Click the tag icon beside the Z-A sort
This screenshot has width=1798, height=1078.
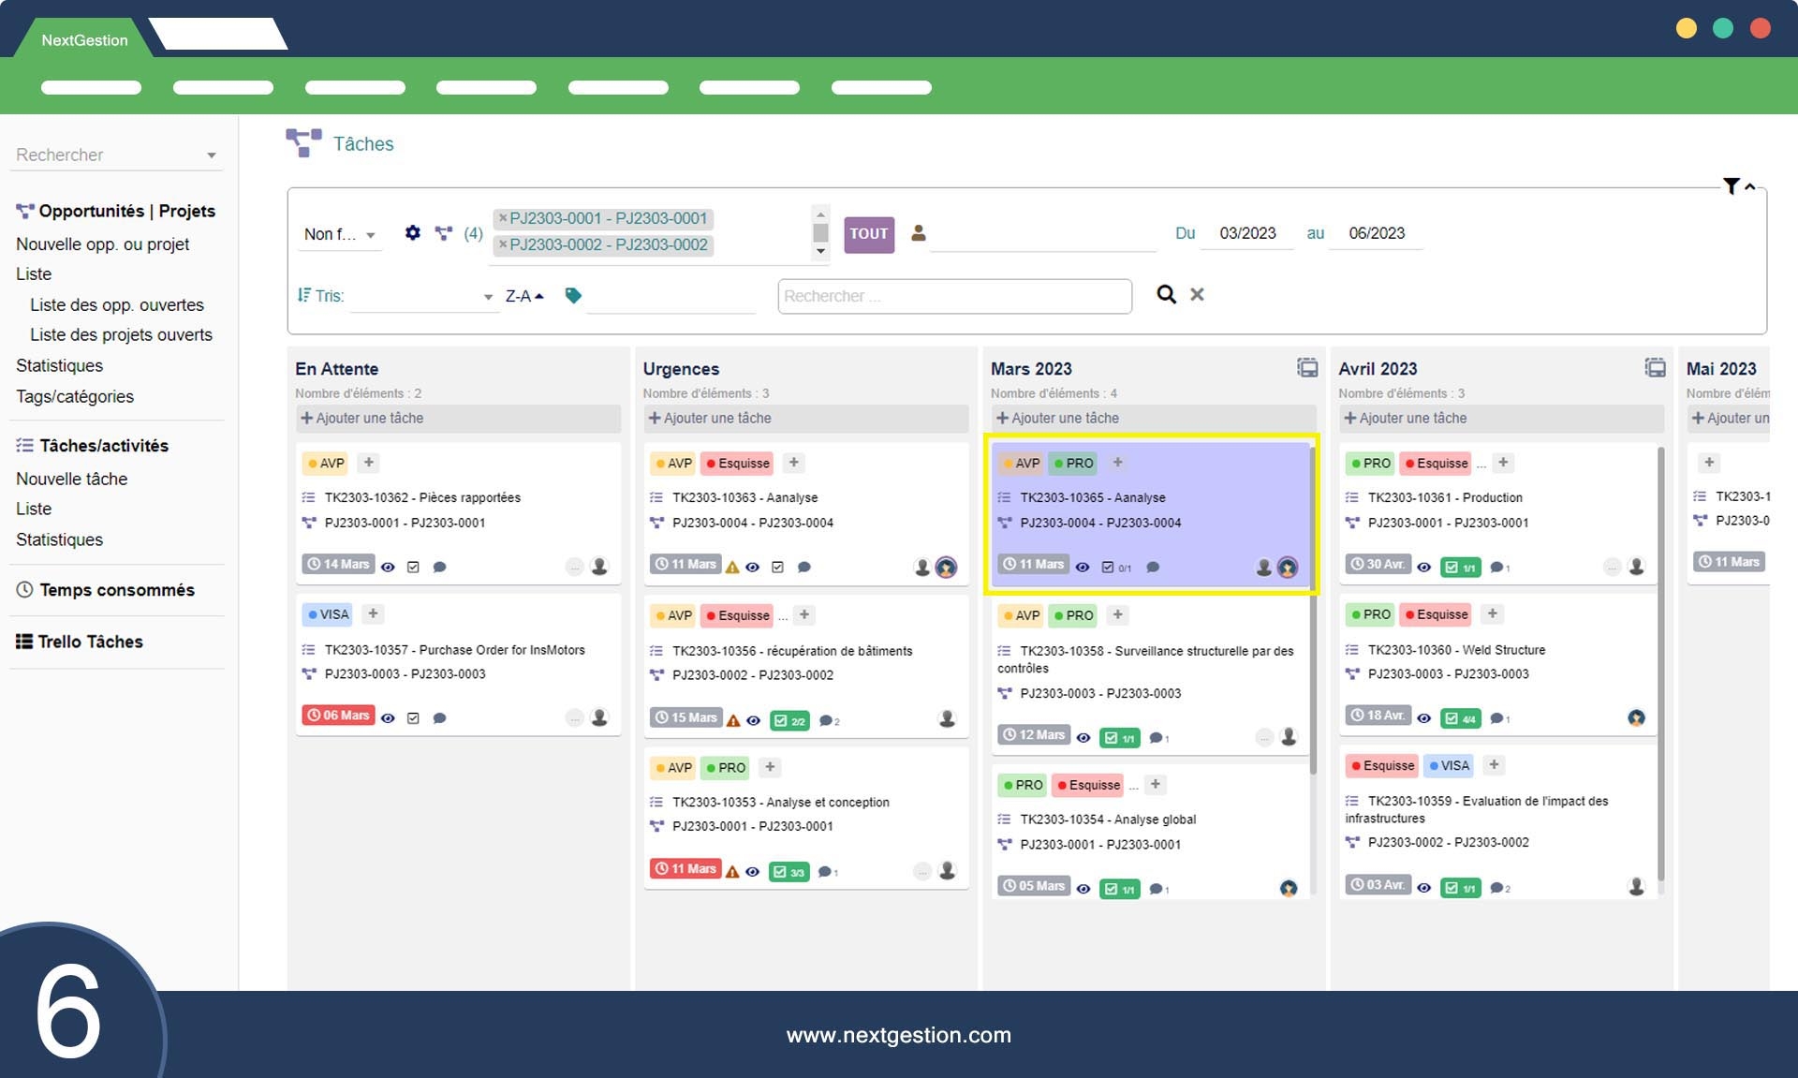point(573,295)
